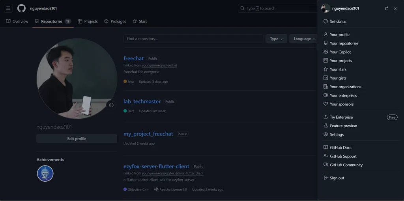Click the person icon beside Your profile
Screen dimensions: 404x201
[325, 34]
